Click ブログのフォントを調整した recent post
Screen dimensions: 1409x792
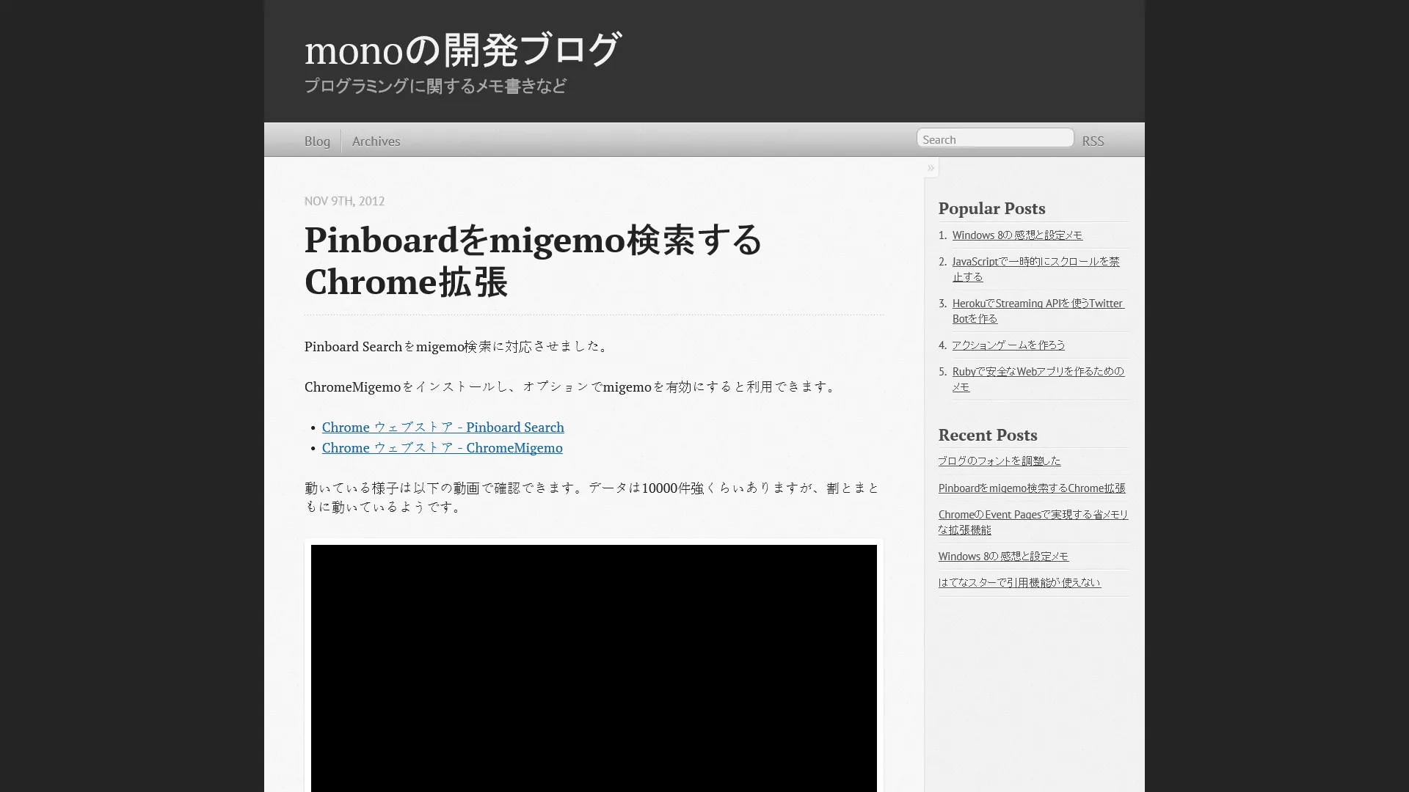coord(1000,461)
